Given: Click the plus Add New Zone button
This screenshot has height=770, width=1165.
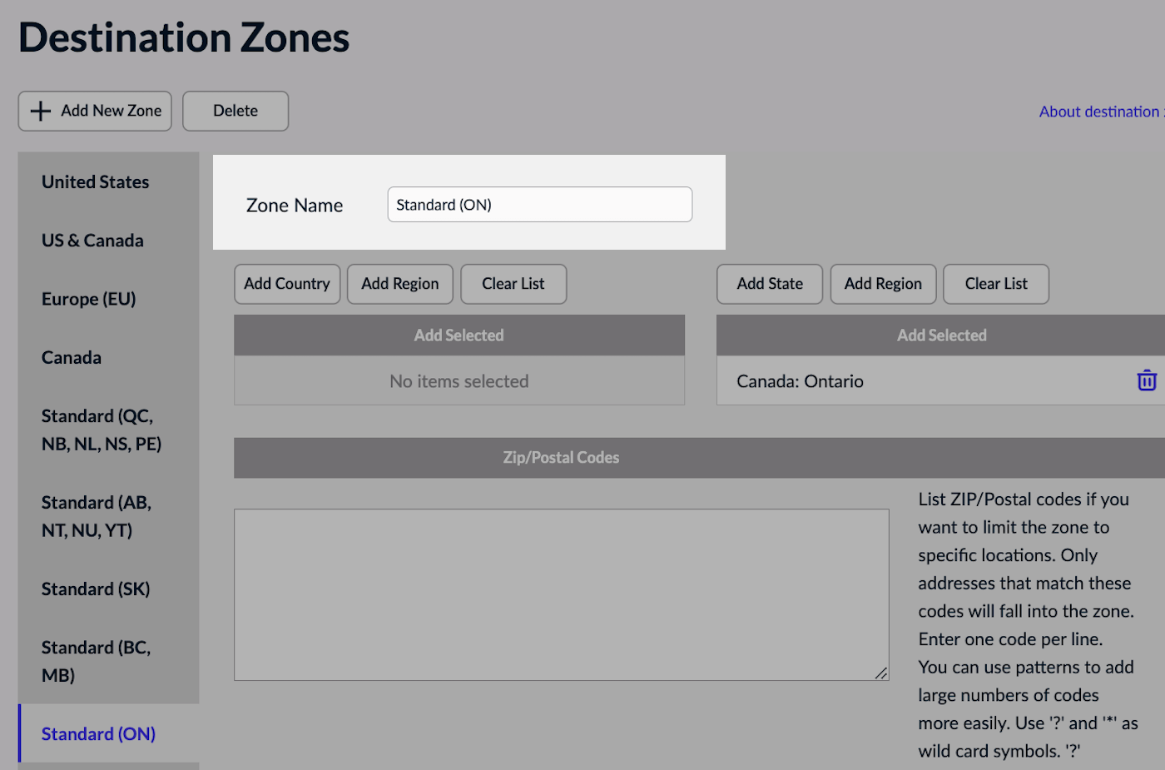Looking at the screenshot, I should click(95, 111).
